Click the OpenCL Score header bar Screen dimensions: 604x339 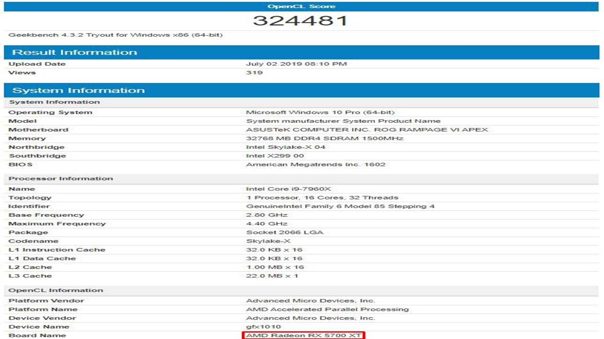pyautogui.click(x=301, y=6)
